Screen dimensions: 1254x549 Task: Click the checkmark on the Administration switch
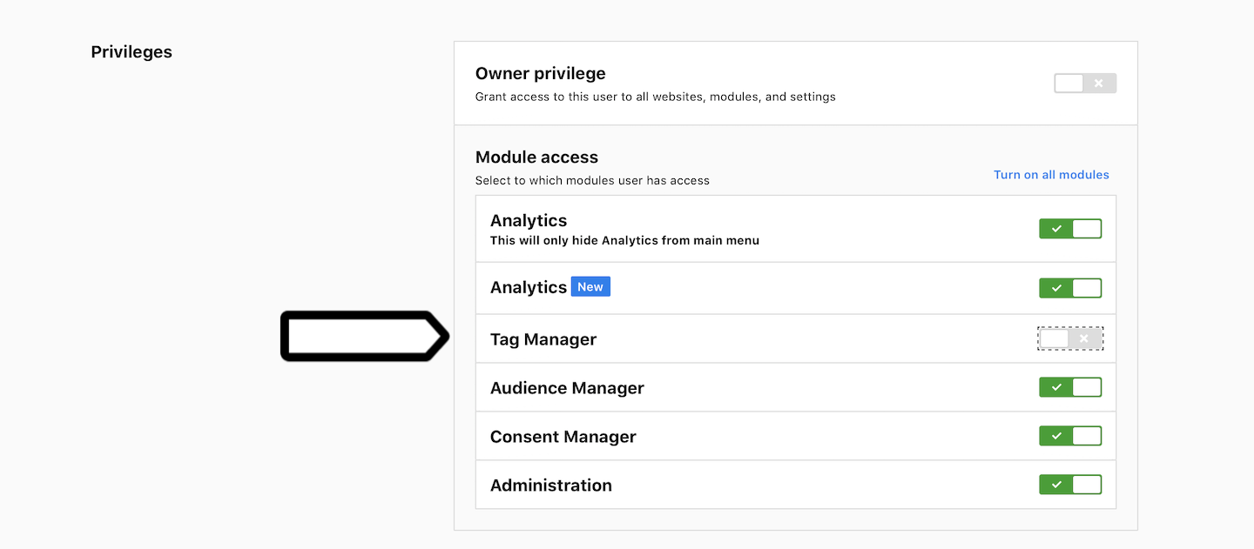(1056, 484)
